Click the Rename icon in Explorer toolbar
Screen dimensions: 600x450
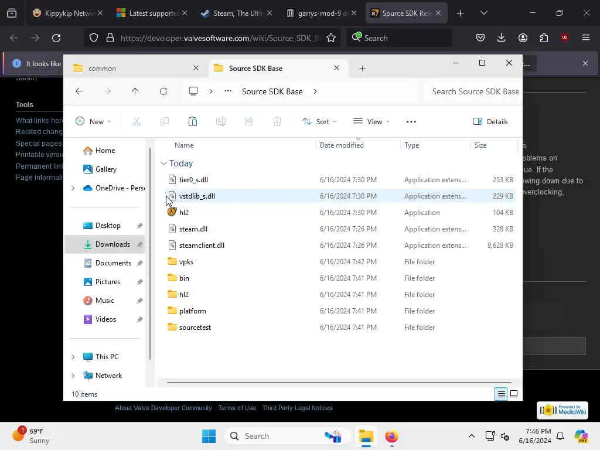pos(221,122)
